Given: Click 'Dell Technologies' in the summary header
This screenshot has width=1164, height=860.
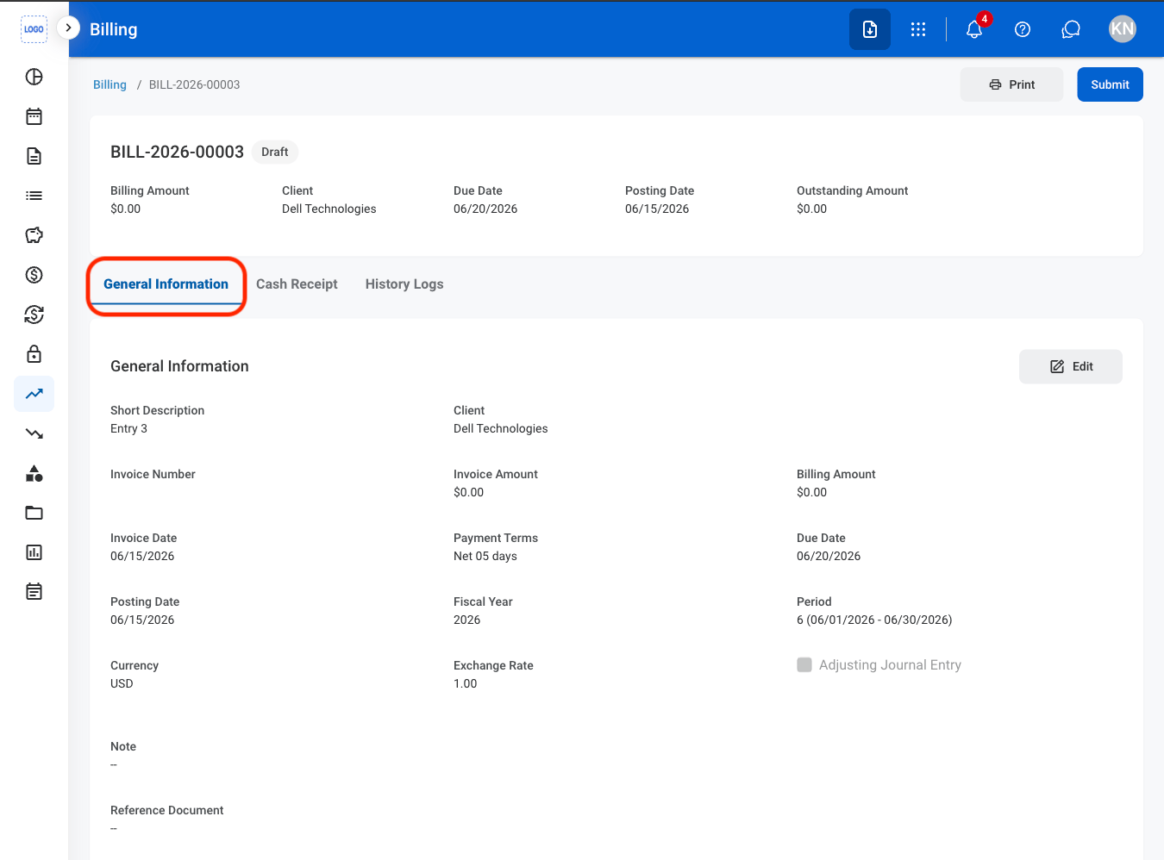Looking at the screenshot, I should (x=329, y=209).
